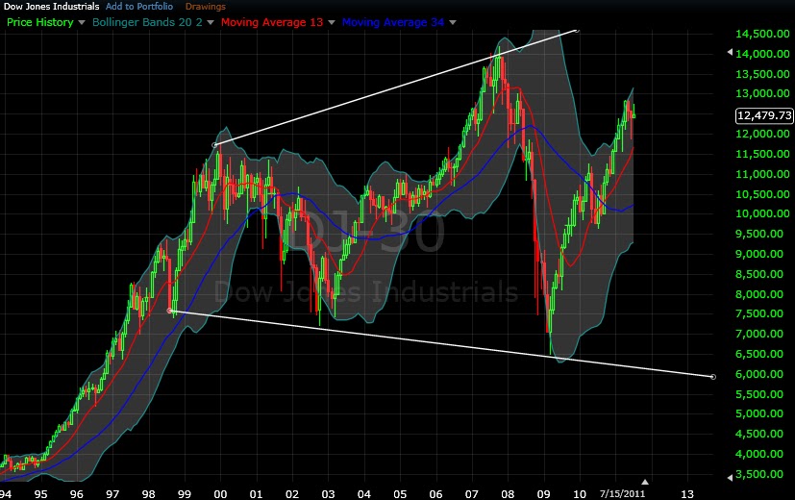The width and height of the screenshot is (795, 500).
Task: Click the 95 year label on time axis
Action: (x=40, y=494)
